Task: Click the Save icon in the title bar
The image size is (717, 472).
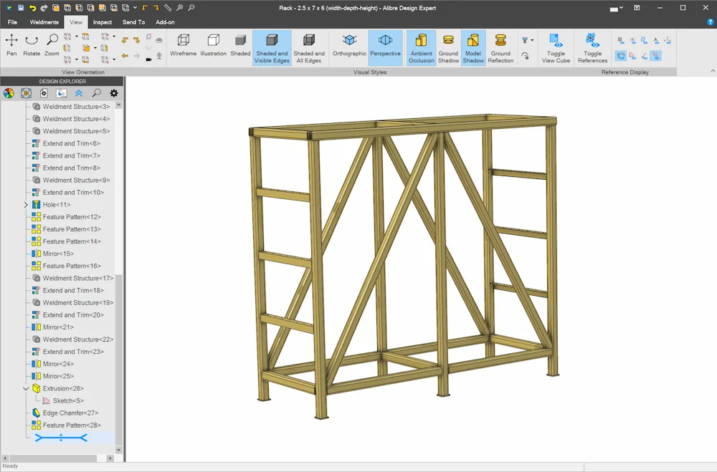Action: tap(21, 8)
